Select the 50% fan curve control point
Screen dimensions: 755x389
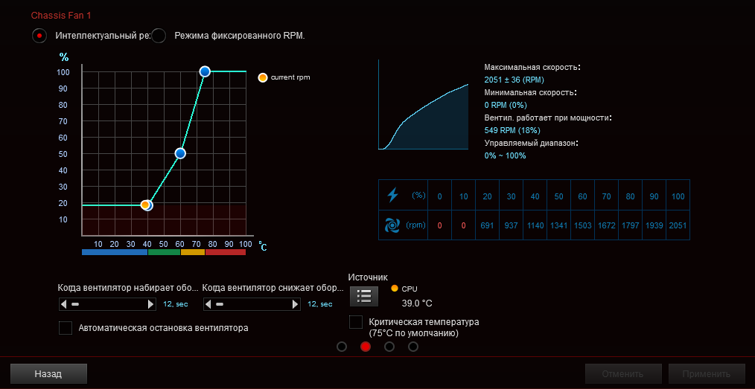pos(180,153)
